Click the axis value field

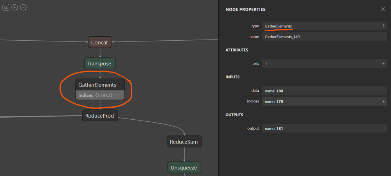[321, 63]
